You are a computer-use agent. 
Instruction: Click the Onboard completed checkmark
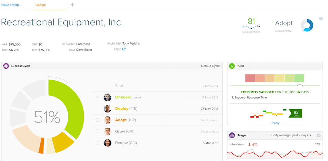[97, 97]
